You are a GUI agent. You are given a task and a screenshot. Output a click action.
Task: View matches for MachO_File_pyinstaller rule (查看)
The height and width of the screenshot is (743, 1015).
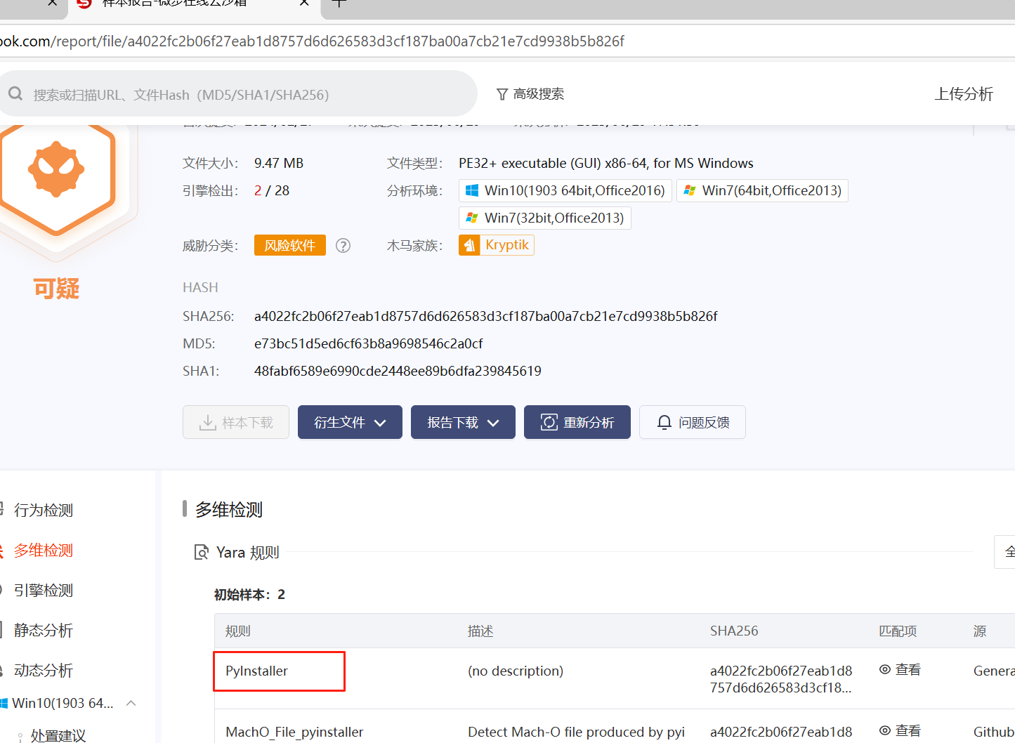(x=900, y=730)
